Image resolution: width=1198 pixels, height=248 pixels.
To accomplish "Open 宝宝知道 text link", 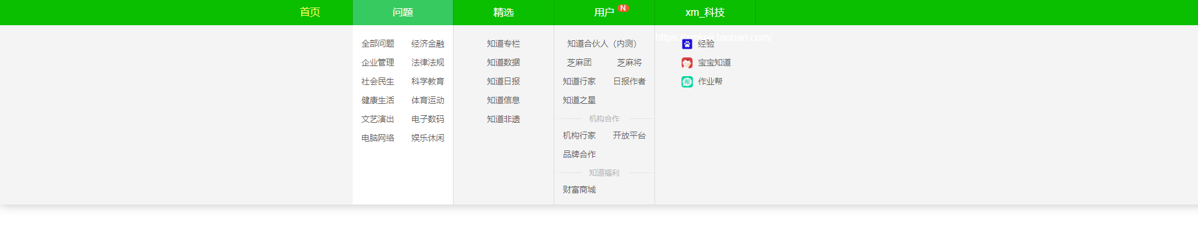I will point(714,62).
